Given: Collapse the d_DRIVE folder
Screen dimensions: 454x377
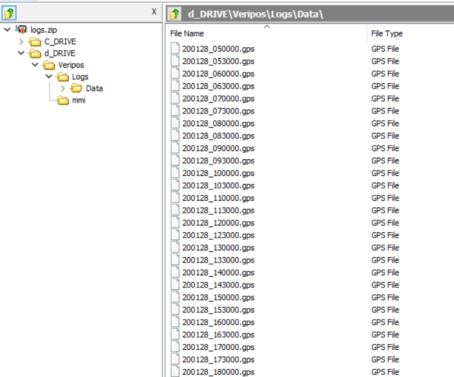Looking at the screenshot, I should [21, 53].
